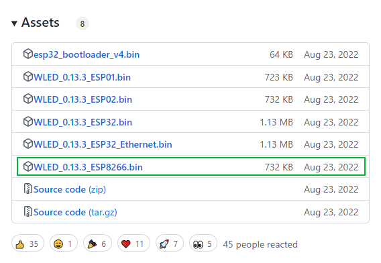The image size is (381, 263).
Task: Toggle the laugh reaction with count 1
Action: (64, 244)
